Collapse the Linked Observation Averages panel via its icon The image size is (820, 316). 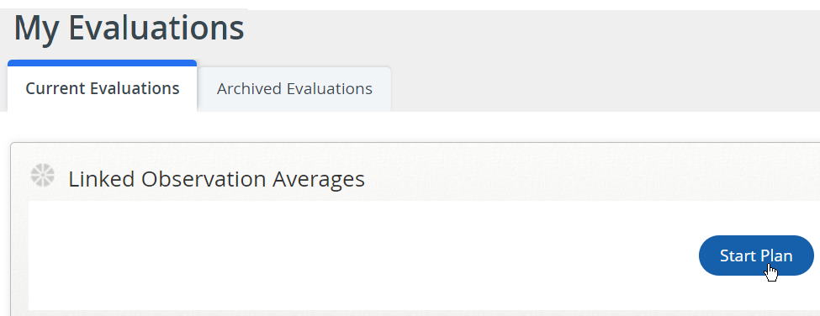click(x=42, y=175)
